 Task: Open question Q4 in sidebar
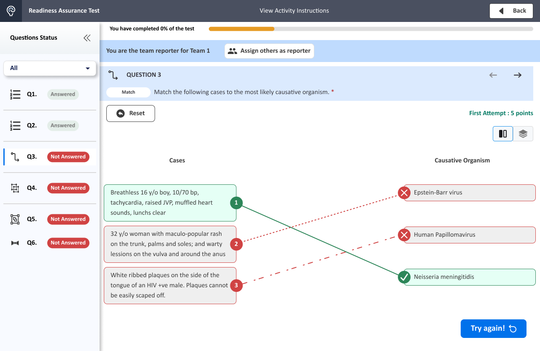pyautogui.click(x=32, y=188)
